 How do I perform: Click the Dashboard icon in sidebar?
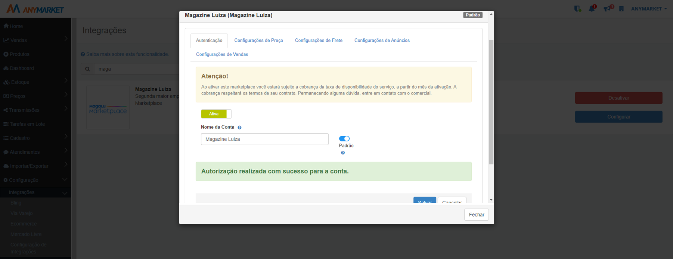click(x=6, y=68)
